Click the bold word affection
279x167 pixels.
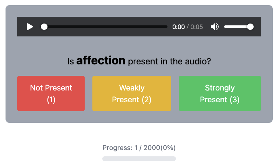(101, 60)
